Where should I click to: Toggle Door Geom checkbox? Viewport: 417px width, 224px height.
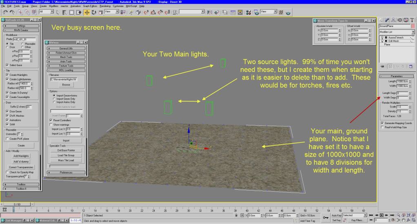7,111
